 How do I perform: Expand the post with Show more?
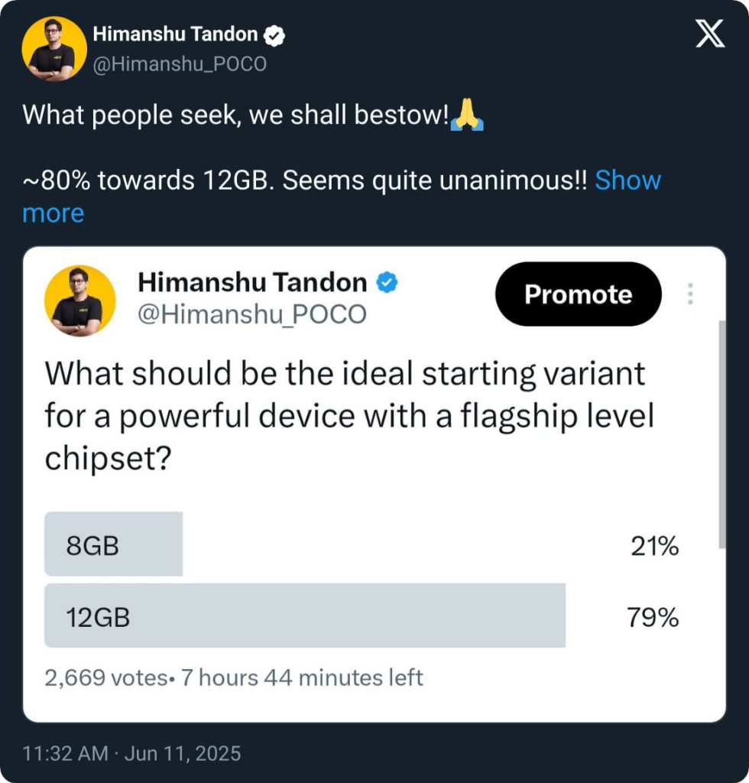tap(627, 180)
